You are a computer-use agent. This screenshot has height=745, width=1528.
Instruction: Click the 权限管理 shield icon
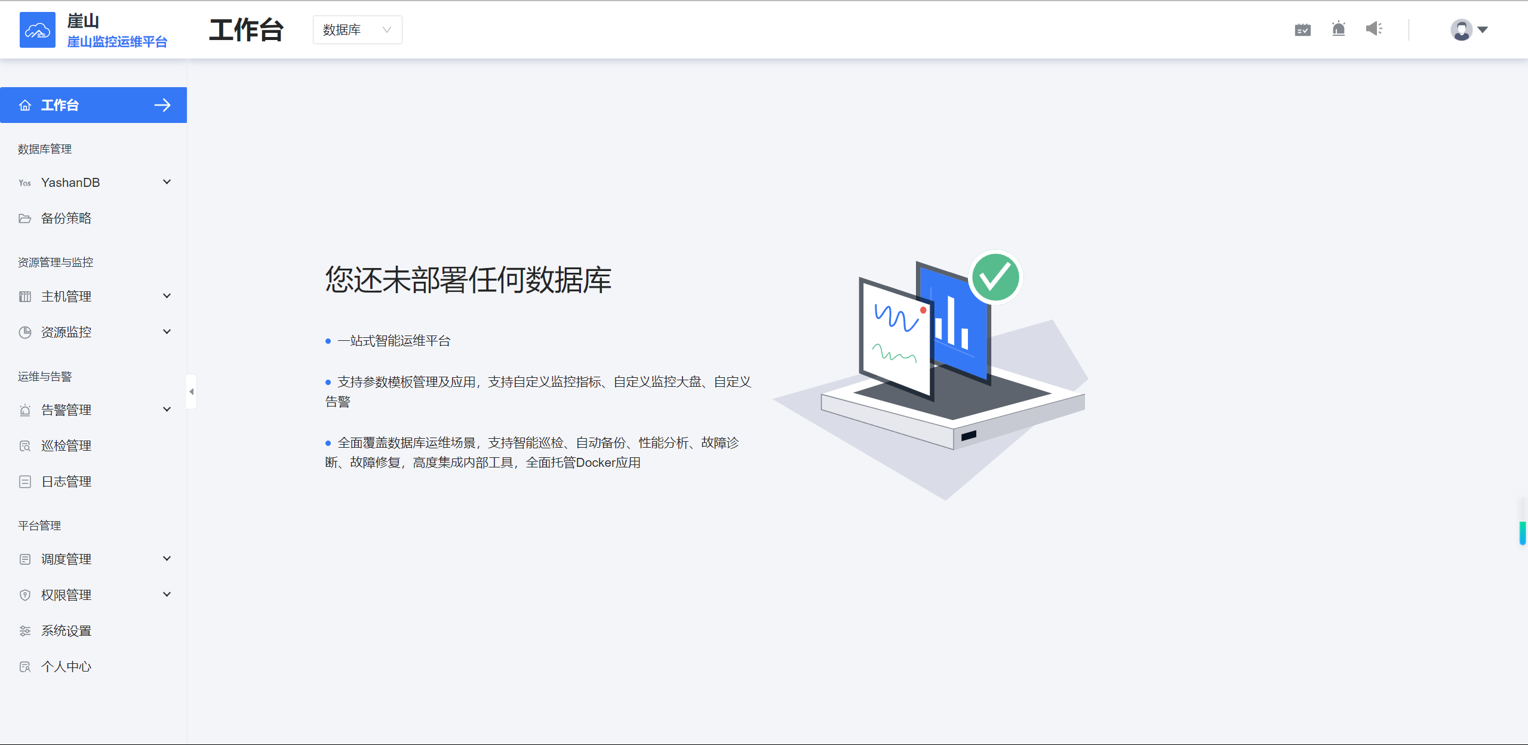[25, 595]
